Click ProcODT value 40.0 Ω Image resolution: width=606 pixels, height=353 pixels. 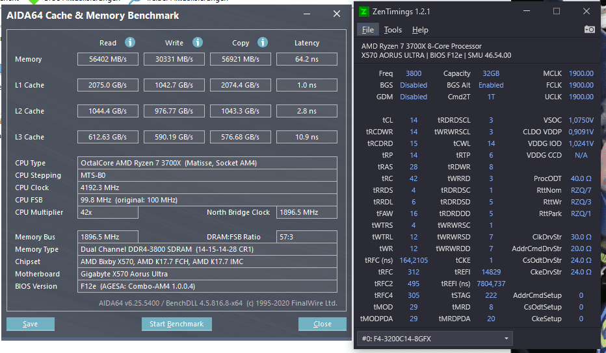(581, 178)
